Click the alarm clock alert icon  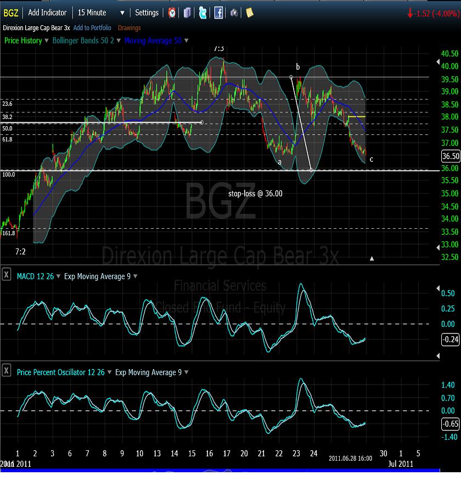(x=172, y=13)
